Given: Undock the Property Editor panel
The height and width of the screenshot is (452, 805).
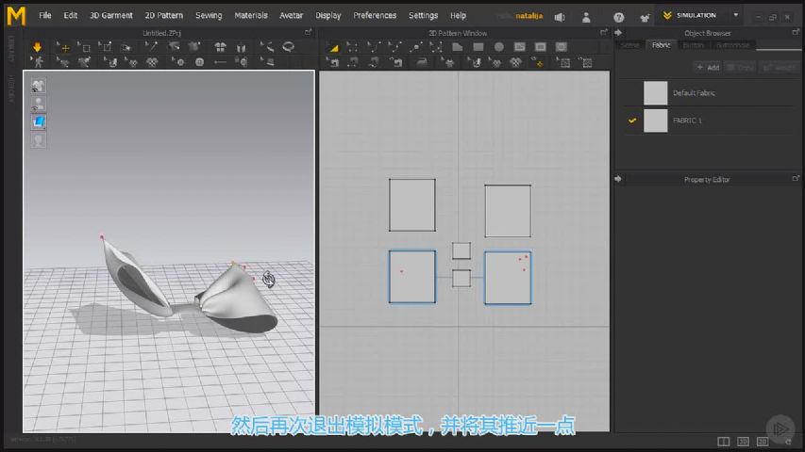Looking at the screenshot, I should (796, 178).
